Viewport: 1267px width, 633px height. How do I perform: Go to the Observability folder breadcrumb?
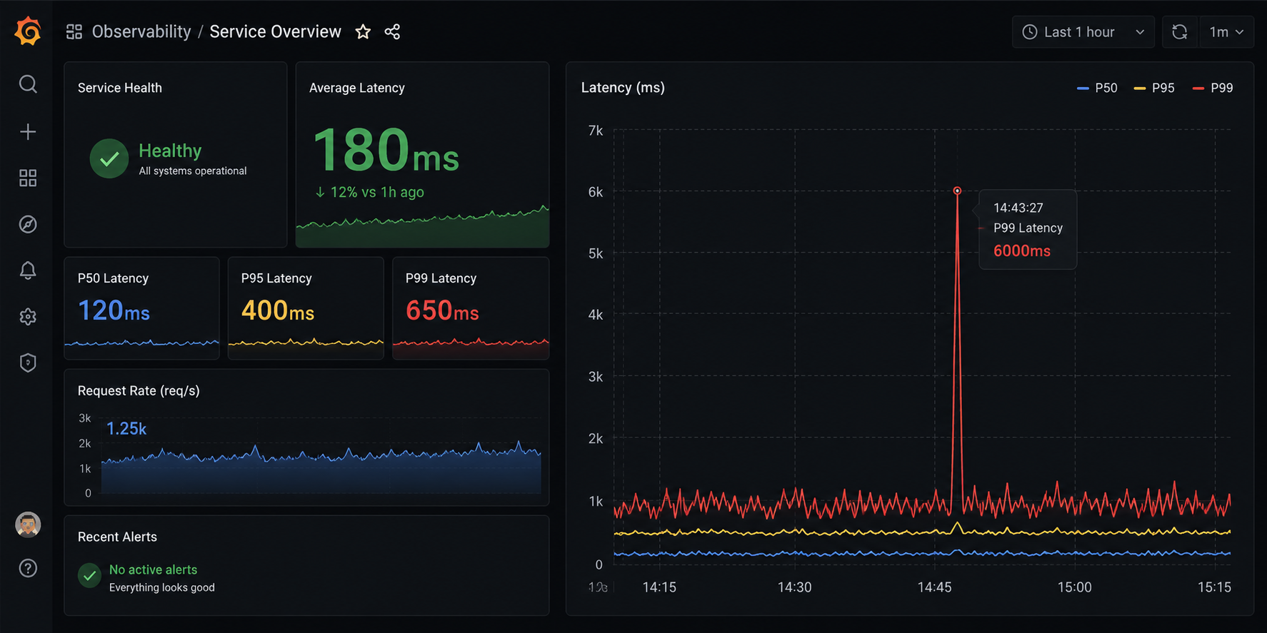click(x=141, y=31)
